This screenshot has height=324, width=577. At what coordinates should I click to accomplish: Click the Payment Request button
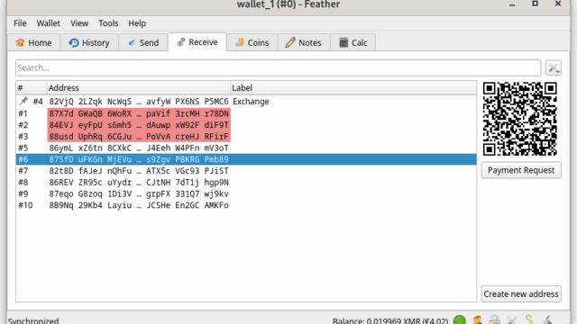tap(521, 170)
